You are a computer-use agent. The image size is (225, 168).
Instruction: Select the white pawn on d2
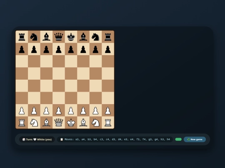pyautogui.click(x=59, y=110)
